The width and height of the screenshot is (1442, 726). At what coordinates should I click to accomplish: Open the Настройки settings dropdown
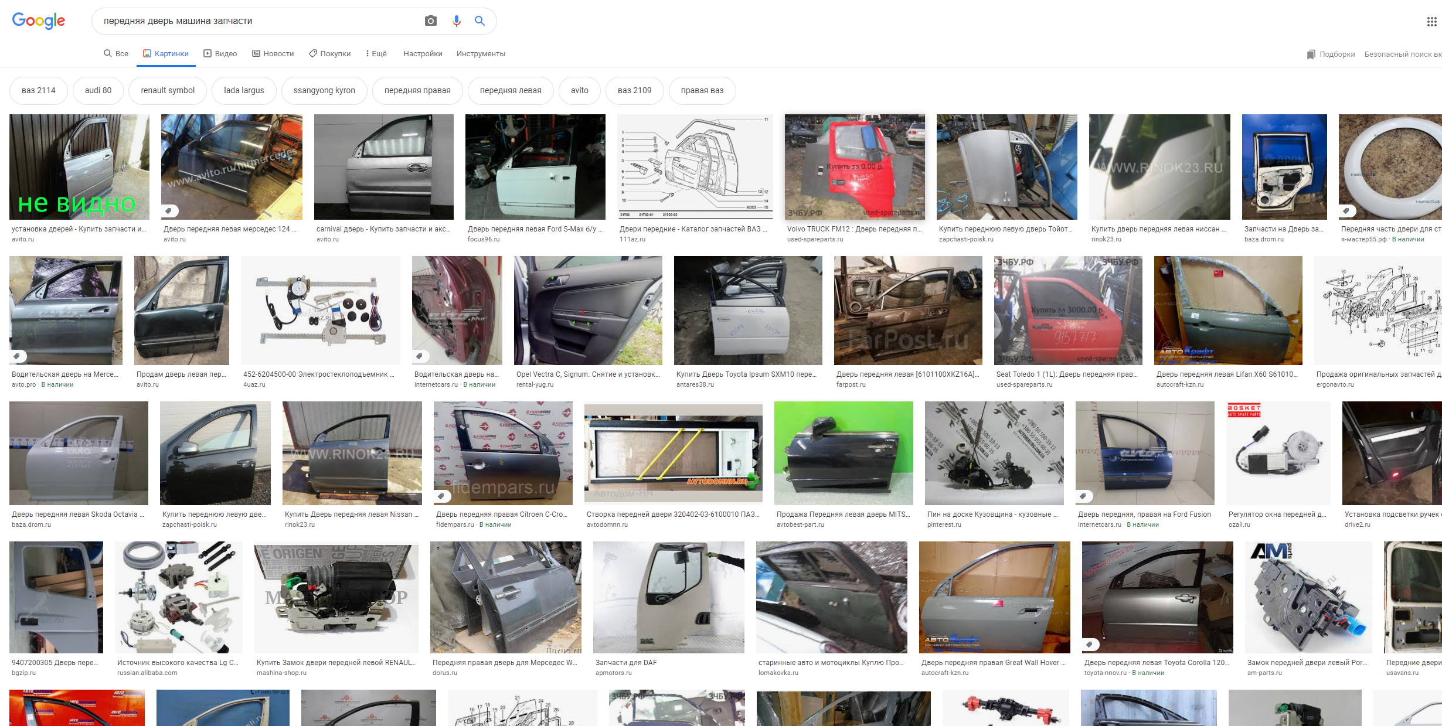423,53
